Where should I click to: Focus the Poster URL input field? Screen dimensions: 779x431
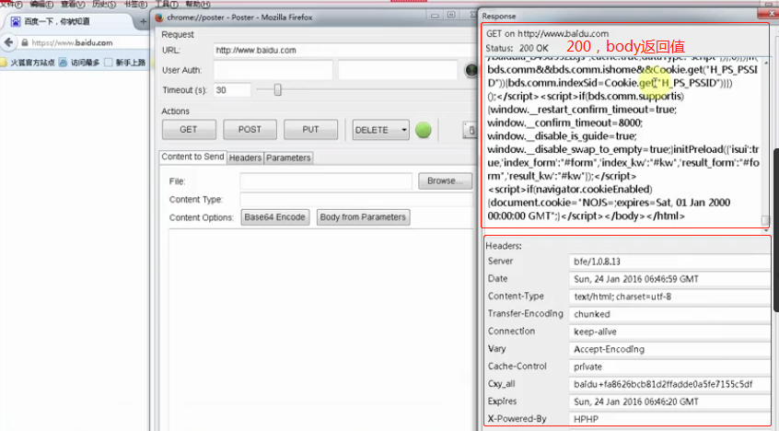click(344, 51)
